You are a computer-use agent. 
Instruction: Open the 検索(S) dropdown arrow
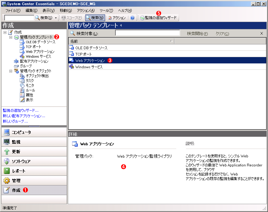pyautogui.click(x=56, y=18)
